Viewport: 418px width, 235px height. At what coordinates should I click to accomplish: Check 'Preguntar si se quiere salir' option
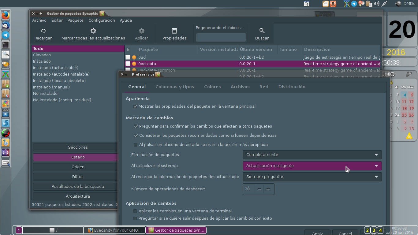click(135, 218)
